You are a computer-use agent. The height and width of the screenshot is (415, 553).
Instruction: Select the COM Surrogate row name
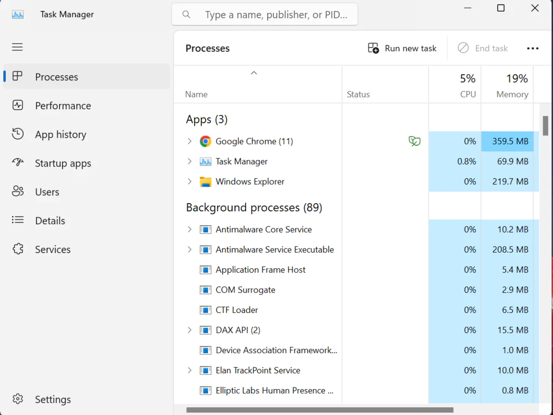coord(246,290)
